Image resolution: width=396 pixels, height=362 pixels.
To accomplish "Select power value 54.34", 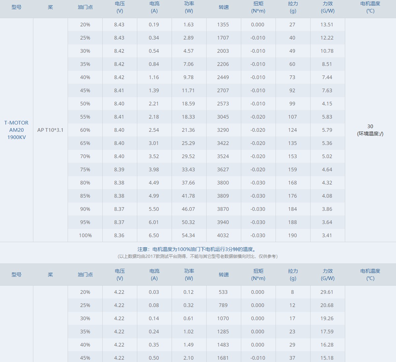I will (188, 235).
